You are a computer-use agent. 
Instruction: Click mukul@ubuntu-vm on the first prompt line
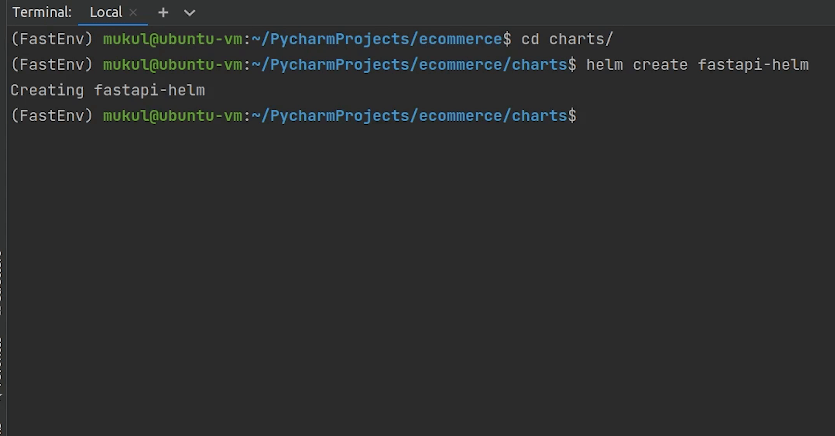(x=172, y=39)
